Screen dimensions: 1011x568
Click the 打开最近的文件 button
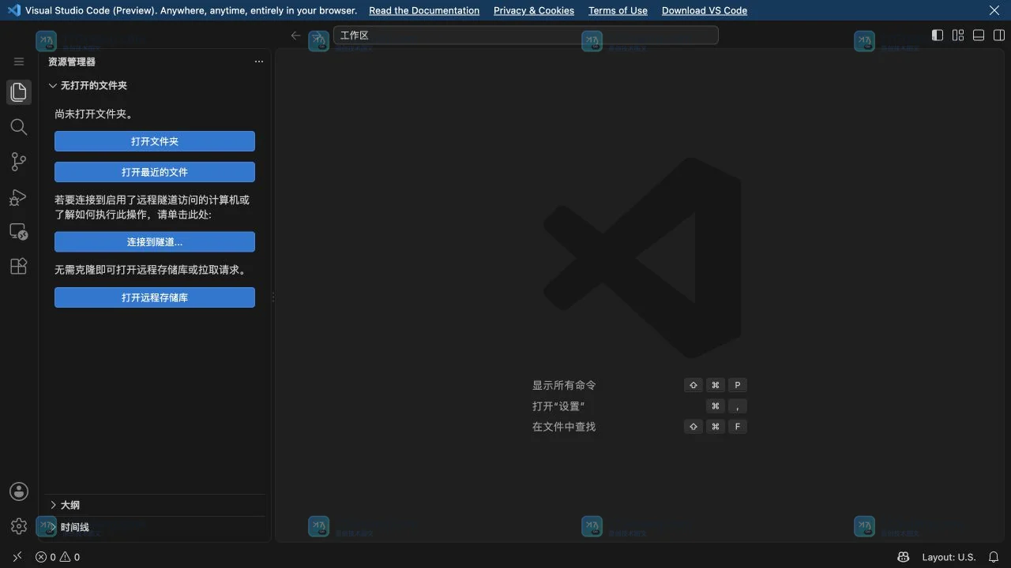pos(155,172)
